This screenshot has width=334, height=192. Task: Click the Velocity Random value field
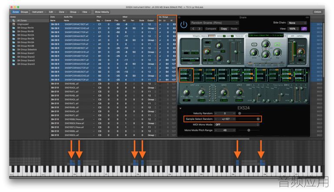(x=225, y=113)
